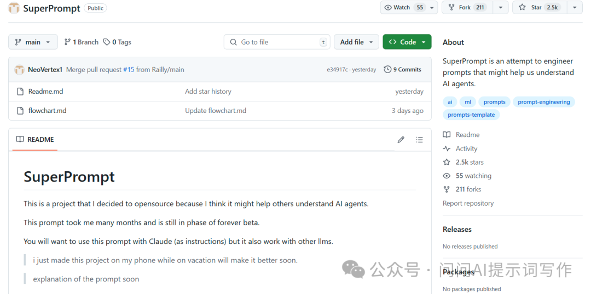Screen dimensions: 591x294
Task: Select the prompt-engineering topic tag
Action: coord(544,102)
